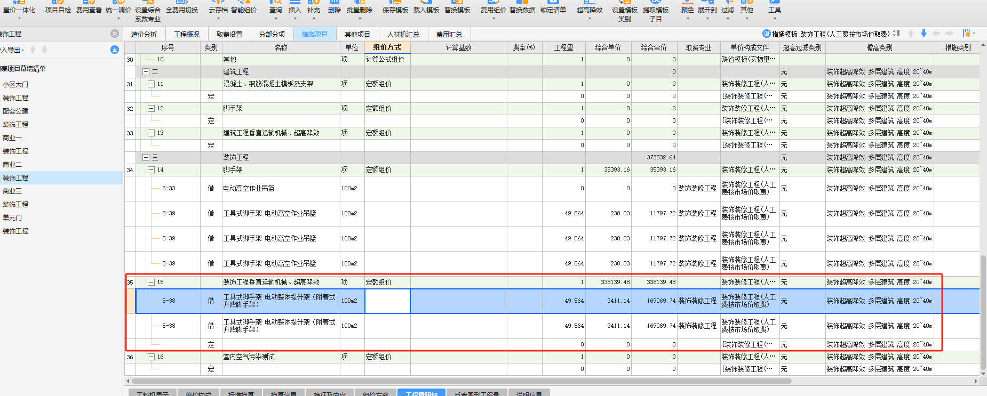987x396 pixels.
Task: Collapse section 三 装饰工程
Action: tap(146, 157)
